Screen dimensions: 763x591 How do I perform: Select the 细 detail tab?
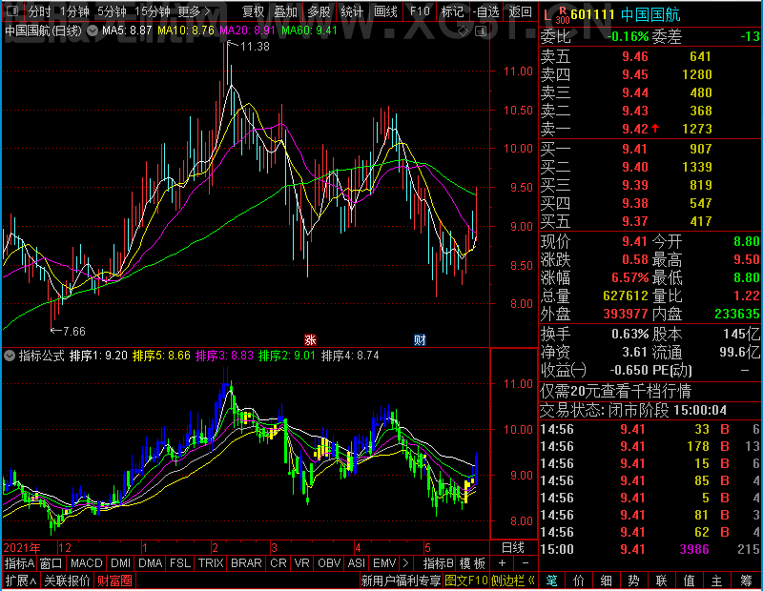tap(606, 581)
